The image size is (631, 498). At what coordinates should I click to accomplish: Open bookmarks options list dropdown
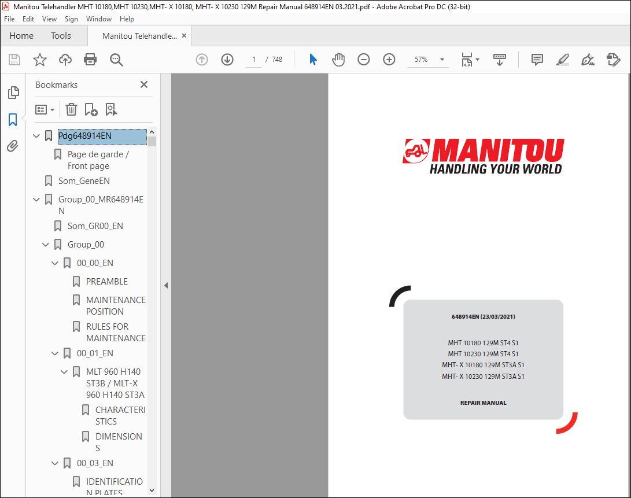coord(45,109)
